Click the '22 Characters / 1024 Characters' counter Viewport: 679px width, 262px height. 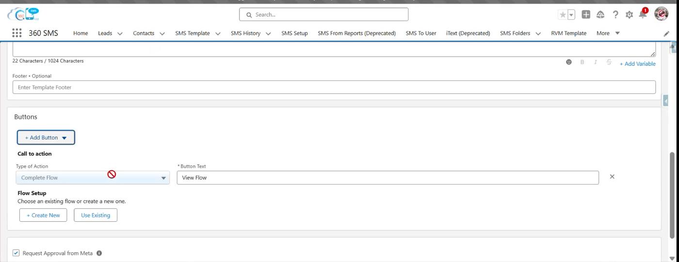coord(48,61)
